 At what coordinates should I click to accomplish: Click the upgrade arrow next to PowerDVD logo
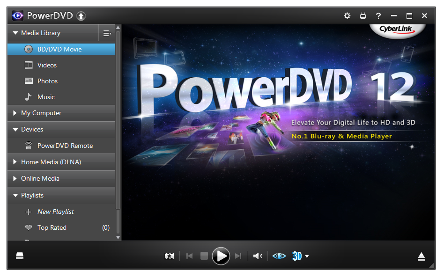coord(81,15)
